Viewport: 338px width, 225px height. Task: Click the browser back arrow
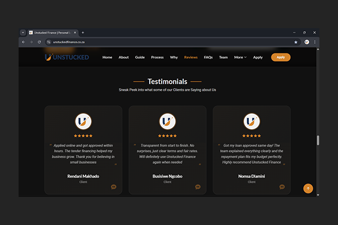23,42
